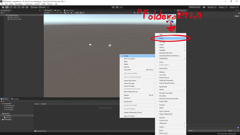Start Play mode
Image resolution: width=240 pixels, height=135 pixels.
coord(113,7)
